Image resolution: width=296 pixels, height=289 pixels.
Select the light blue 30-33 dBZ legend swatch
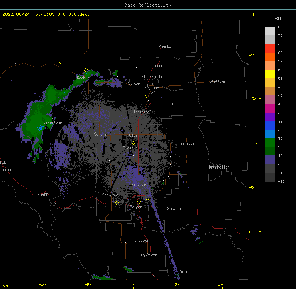[270, 134]
